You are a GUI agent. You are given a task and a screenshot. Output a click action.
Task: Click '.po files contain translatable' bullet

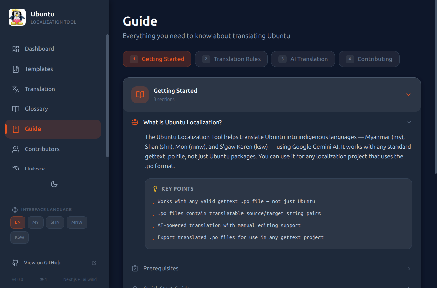pyautogui.click(x=239, y=213)
